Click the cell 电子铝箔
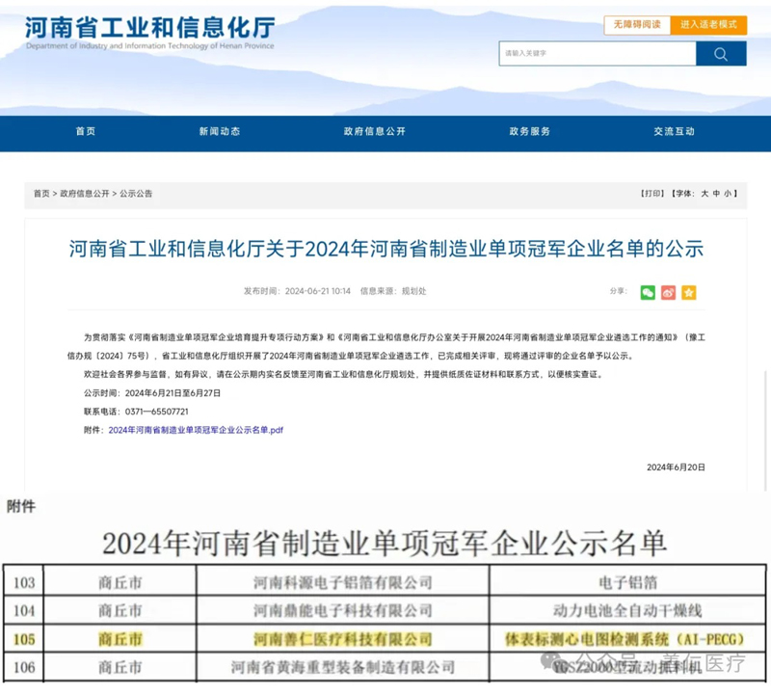This screenshot has height=694, width=771. 628,583
